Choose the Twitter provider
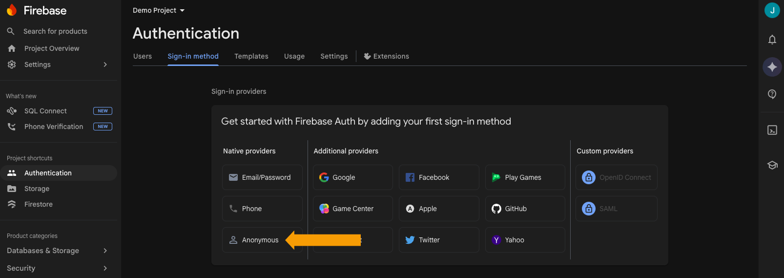This screenshot has height=278, width=784. click(439, 240)
